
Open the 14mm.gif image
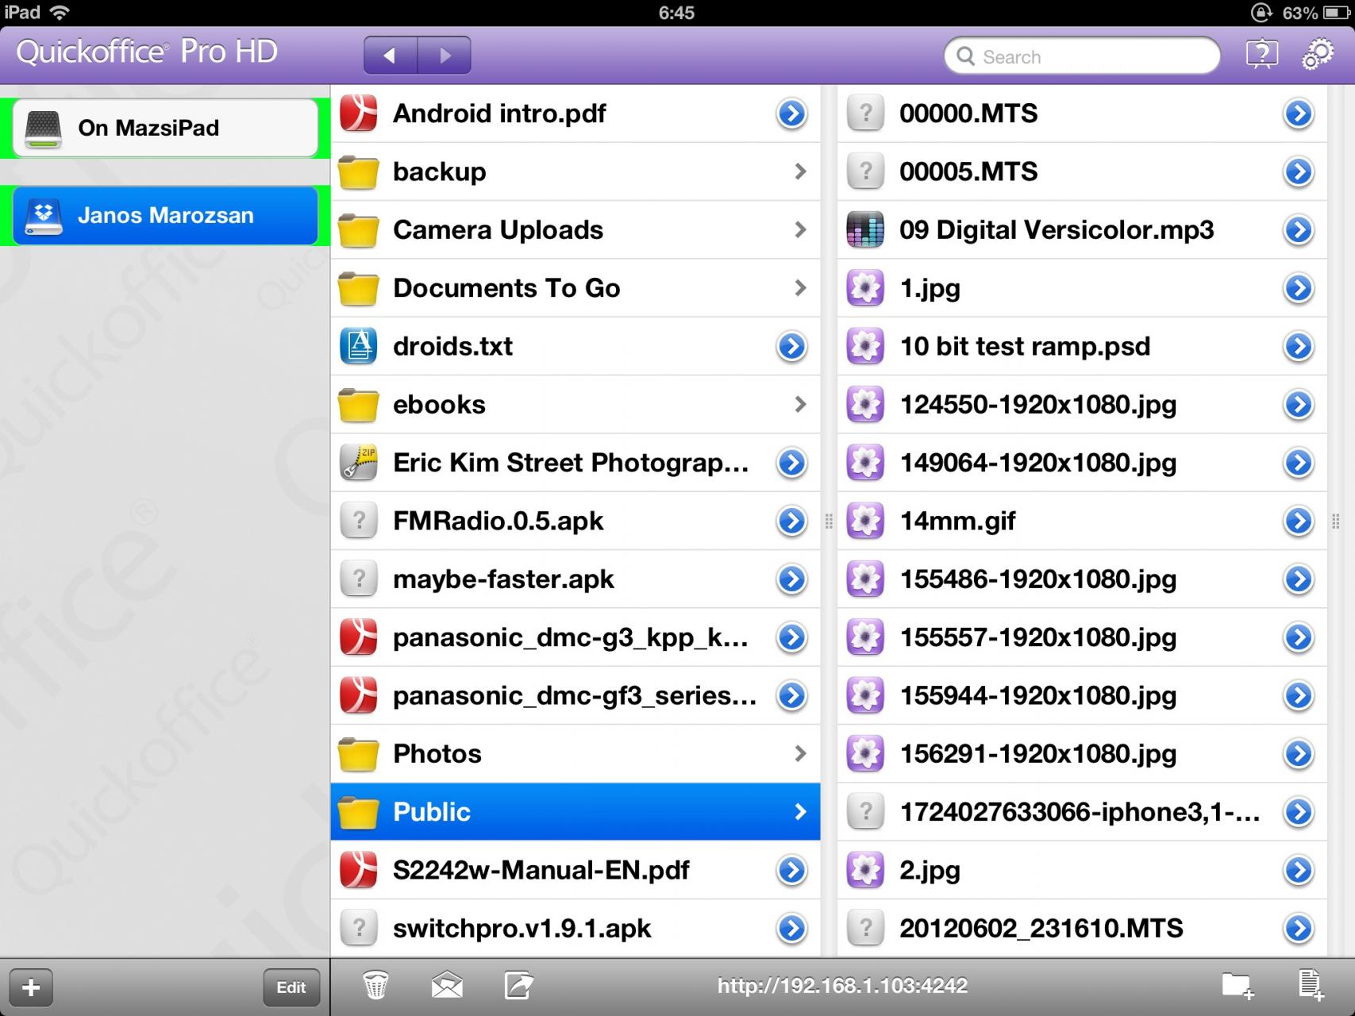coord(1082,521)
